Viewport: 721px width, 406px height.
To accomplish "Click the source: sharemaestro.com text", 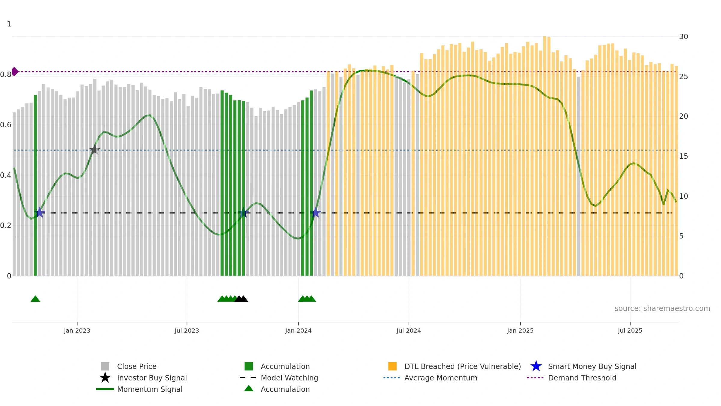I will coord(662,309).
